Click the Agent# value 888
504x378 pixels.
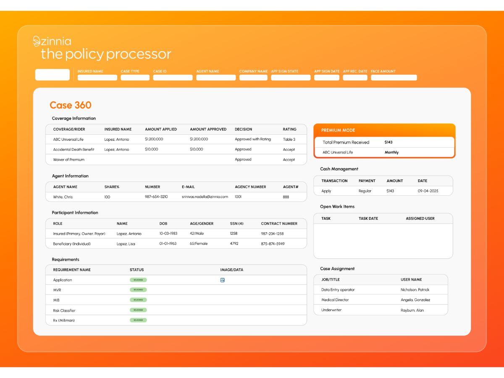tap(286, 197)
